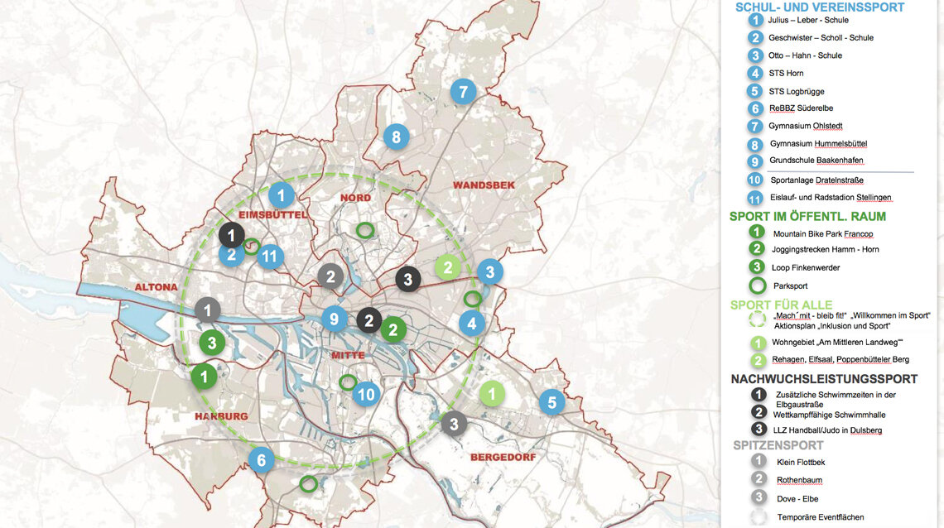
Task: Click blue map marker 7 near the northern edge
Action: pos(464,92)
